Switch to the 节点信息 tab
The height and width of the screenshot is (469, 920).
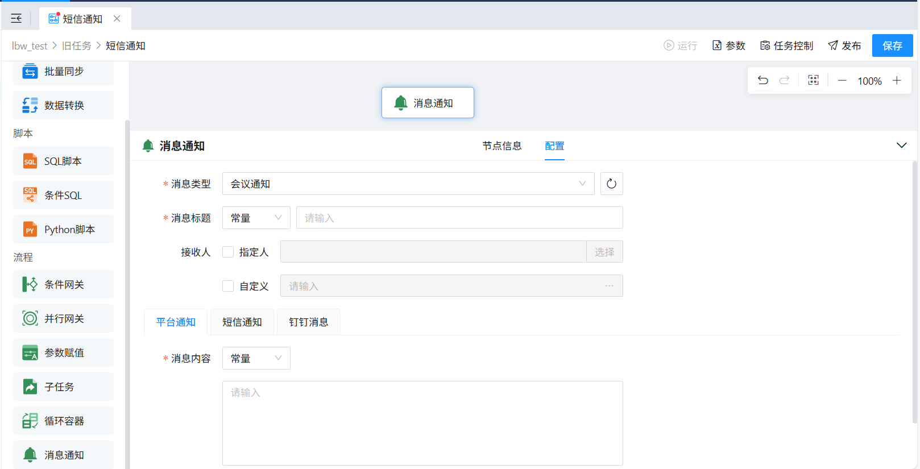(x=502, y=146)
